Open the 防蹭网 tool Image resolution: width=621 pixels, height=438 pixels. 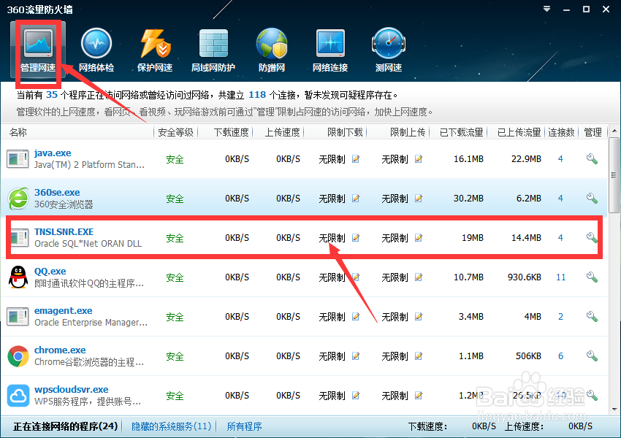(x=272, y=50)
